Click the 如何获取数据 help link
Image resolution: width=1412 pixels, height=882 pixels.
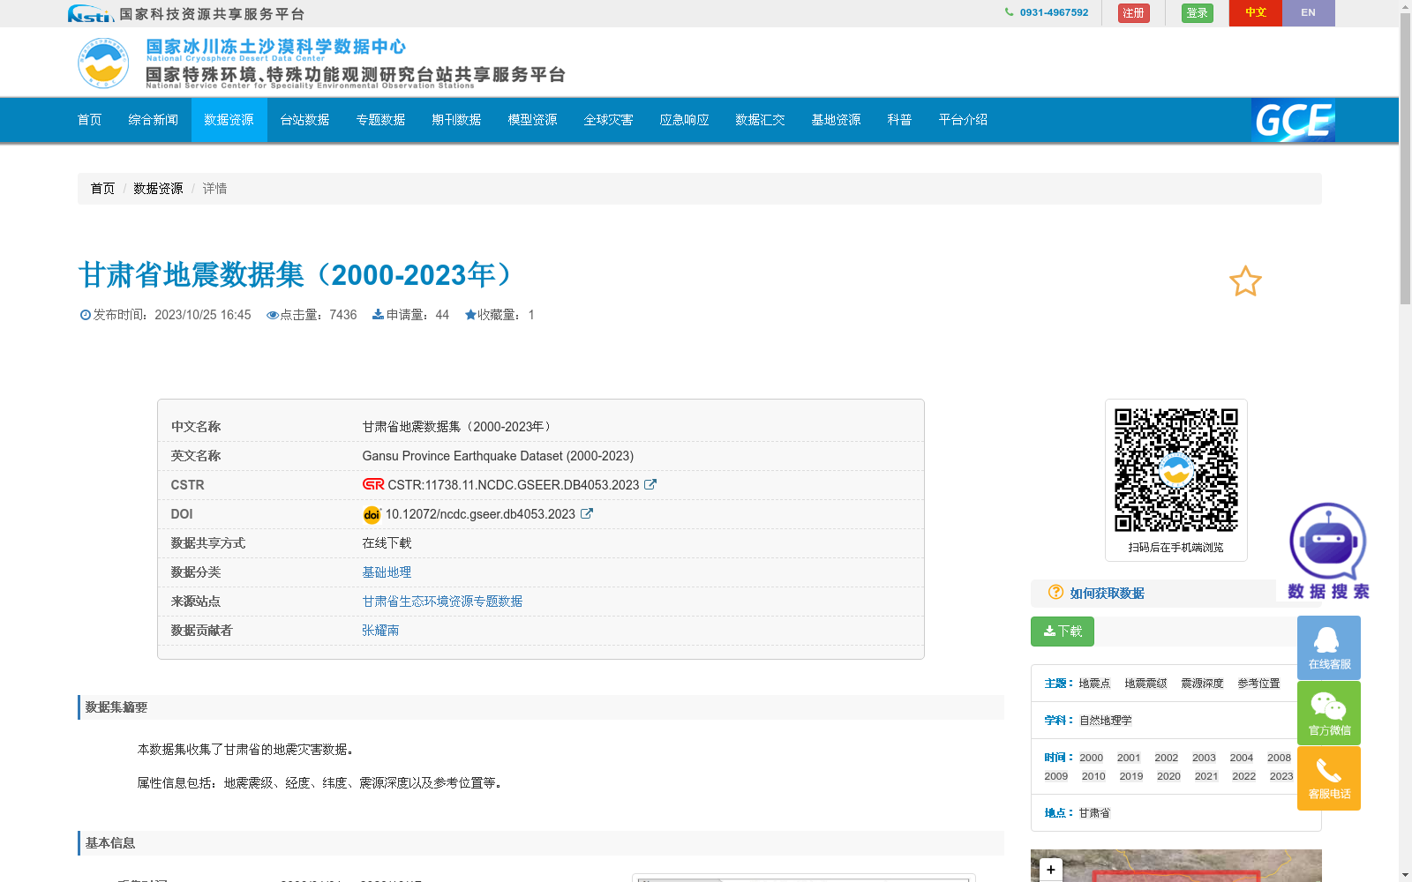point(1107,593)
